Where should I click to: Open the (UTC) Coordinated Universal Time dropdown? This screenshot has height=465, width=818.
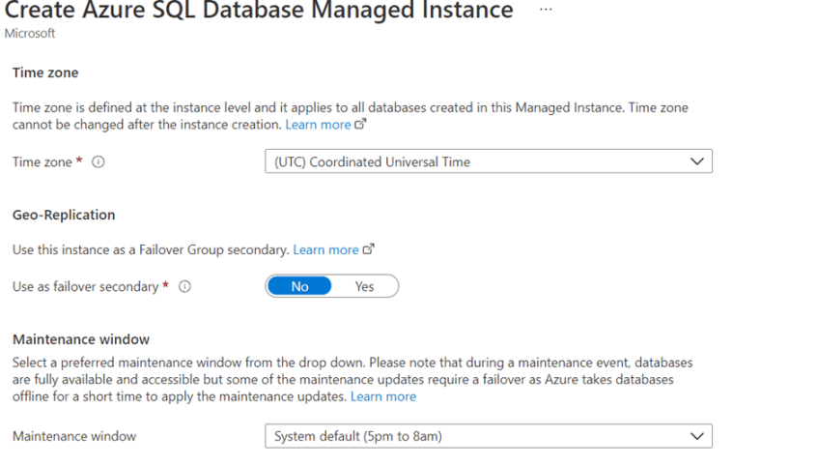pyautogui.click(x=489, y=161)
